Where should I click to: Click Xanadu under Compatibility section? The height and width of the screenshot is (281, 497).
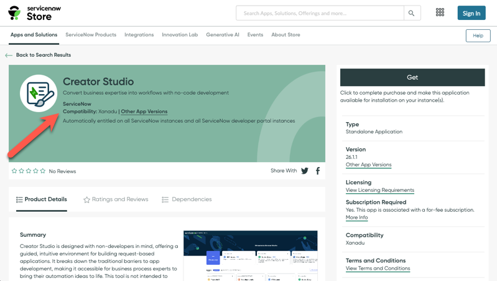click(355, 243)
